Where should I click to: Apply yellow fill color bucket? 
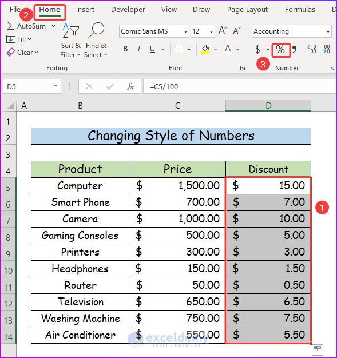click(205, 49)
